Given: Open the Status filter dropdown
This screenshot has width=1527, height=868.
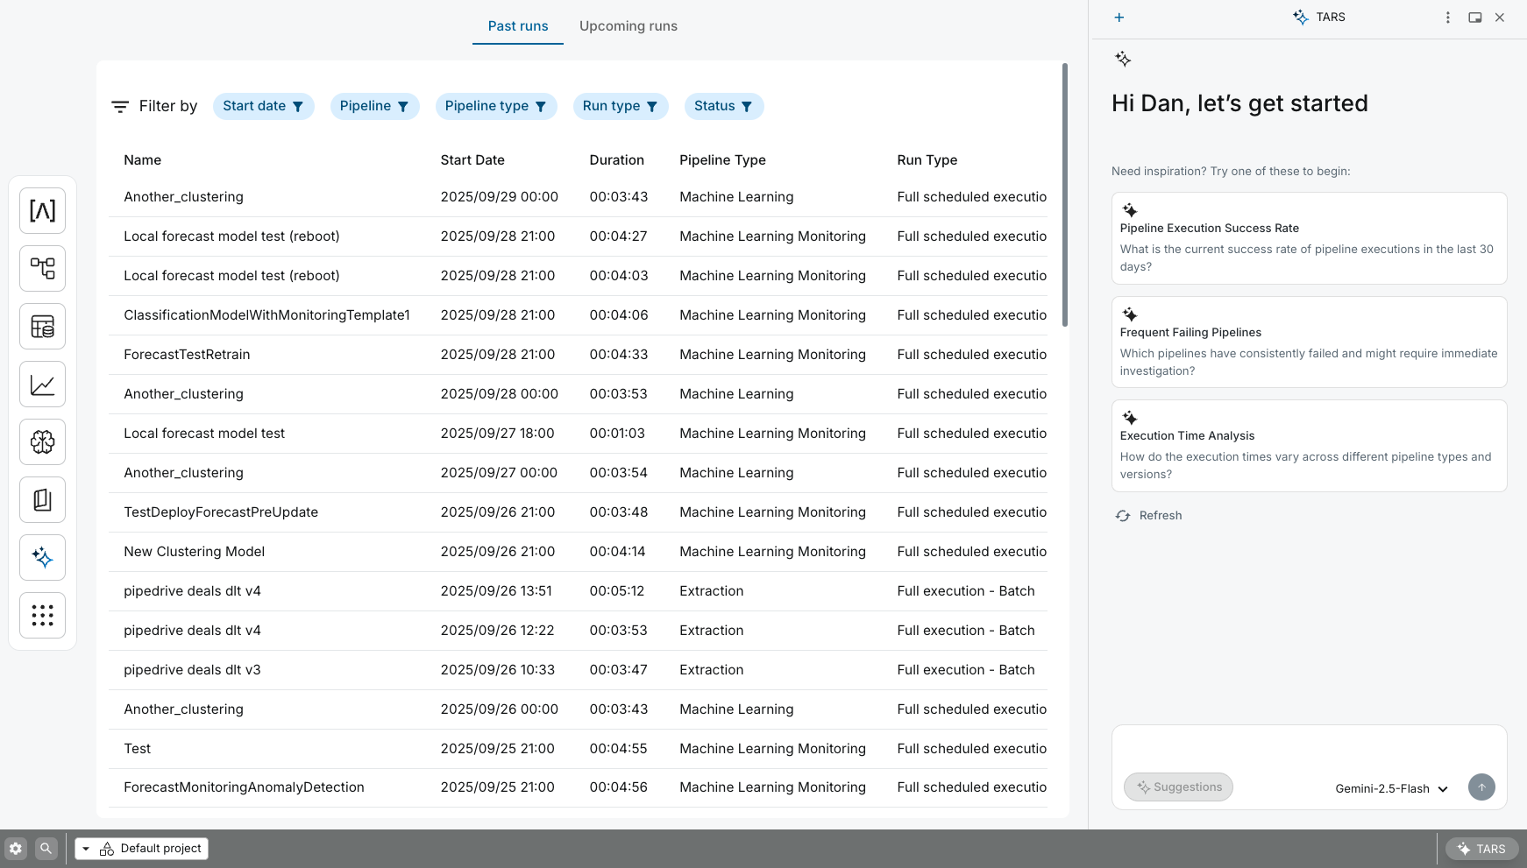Looking at the screenshot, I should point(724,106).
